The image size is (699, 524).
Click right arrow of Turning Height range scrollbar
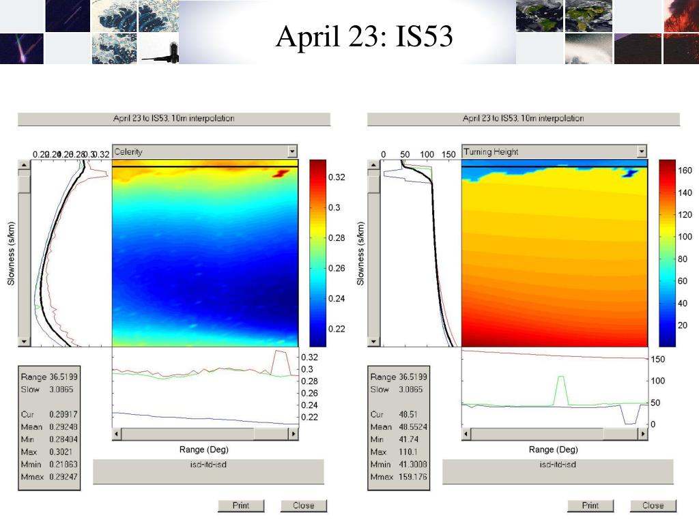[x=643, y=433]
